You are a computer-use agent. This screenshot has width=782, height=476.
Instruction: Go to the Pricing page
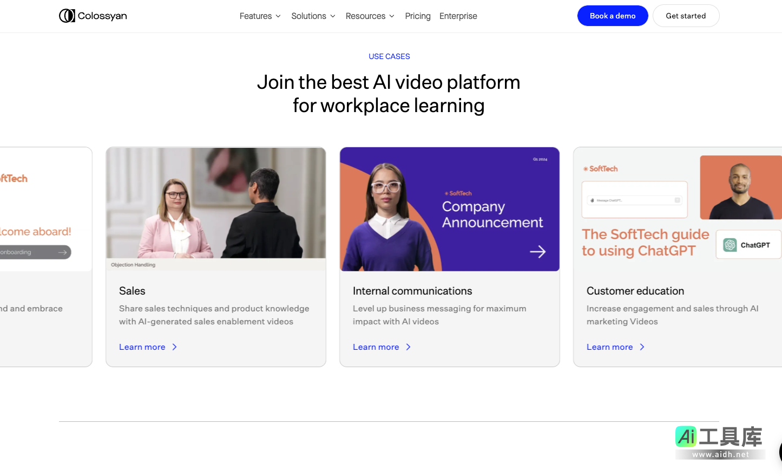coord(418,16)
